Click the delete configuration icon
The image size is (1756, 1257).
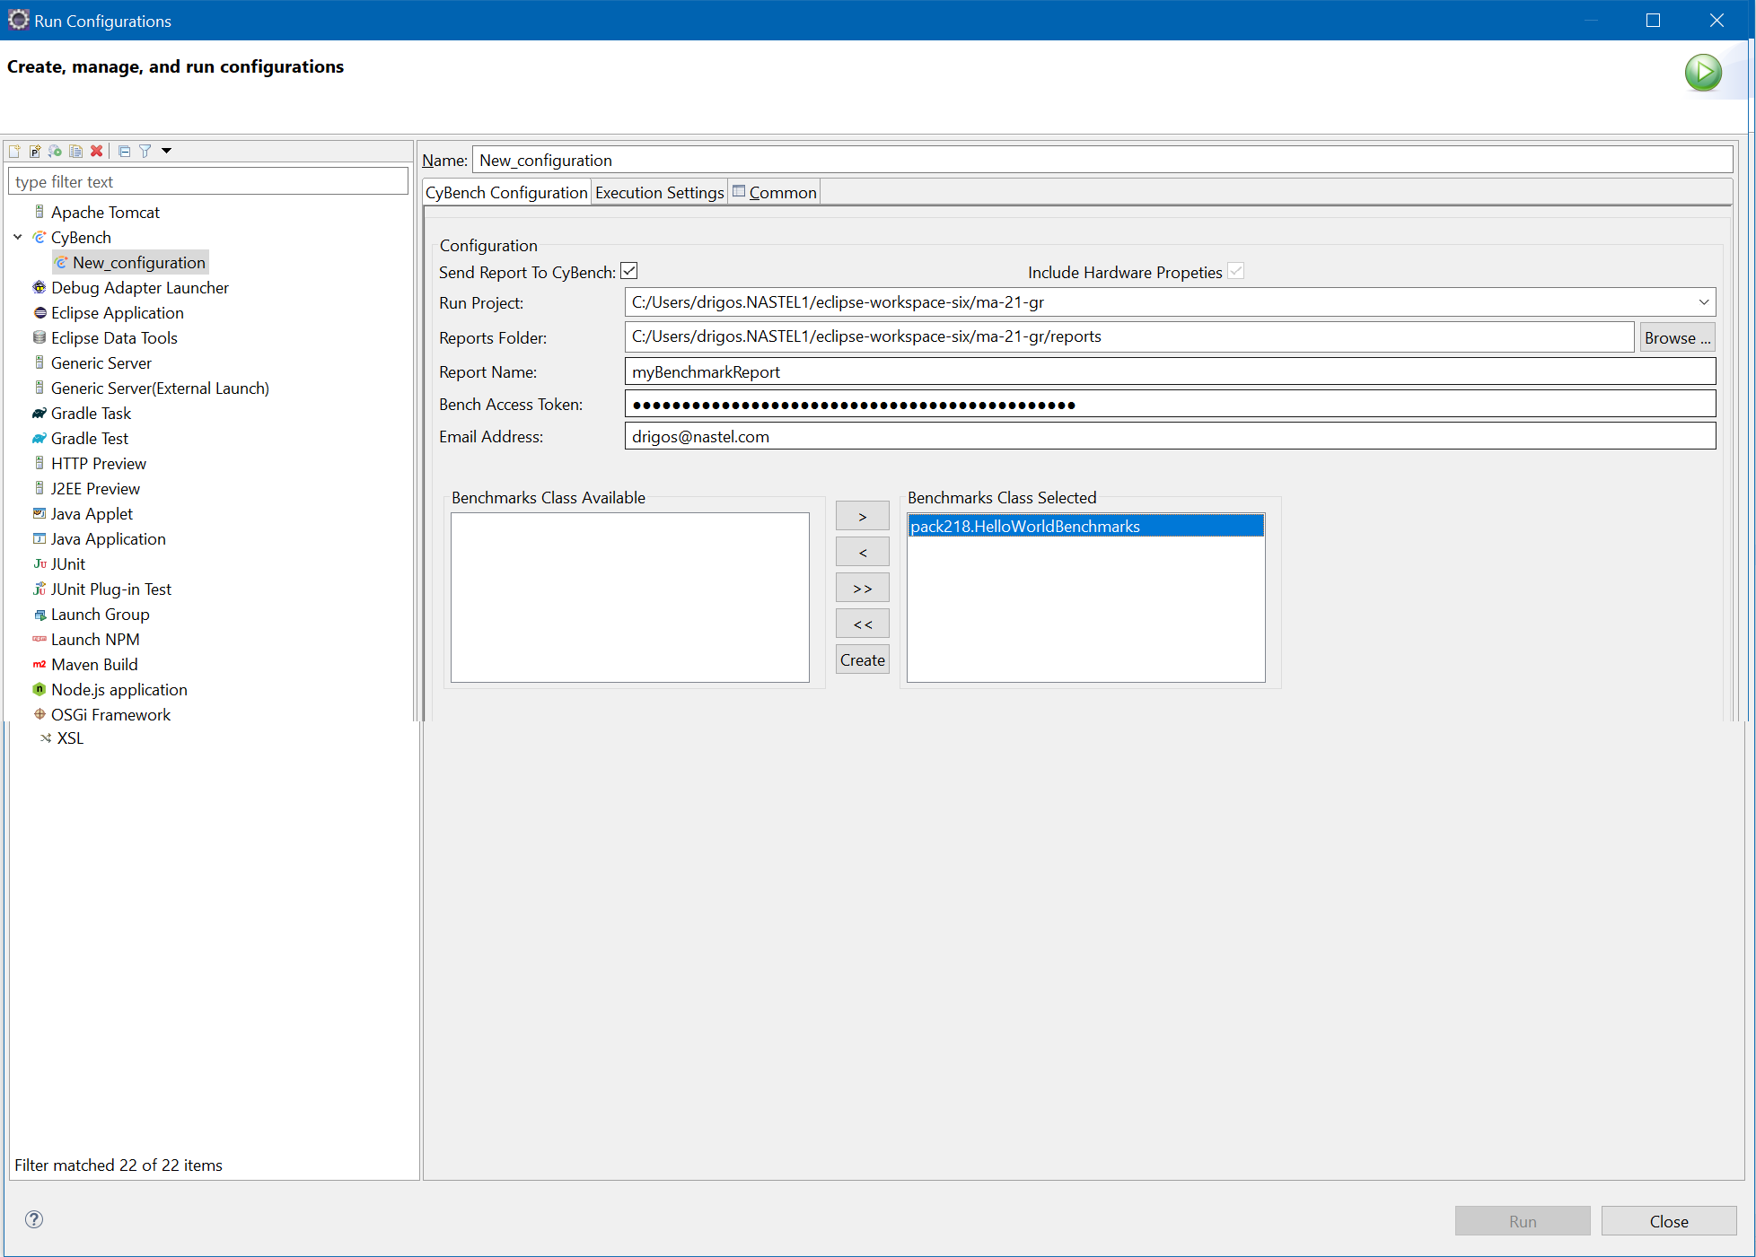tap(97, 151)
